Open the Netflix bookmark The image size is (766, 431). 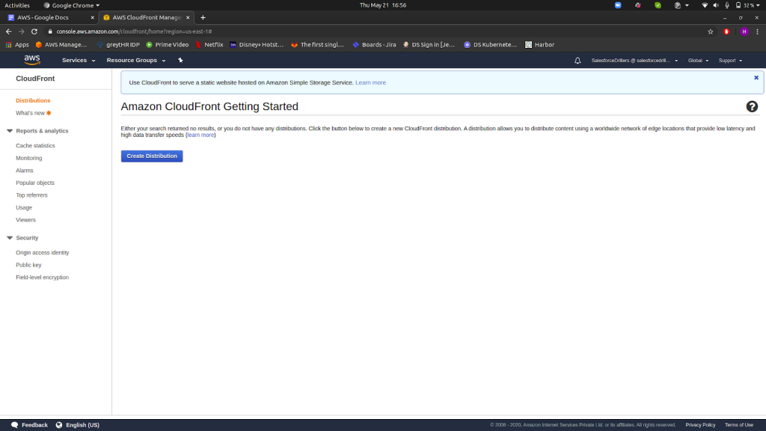click(x=209, y=44)
